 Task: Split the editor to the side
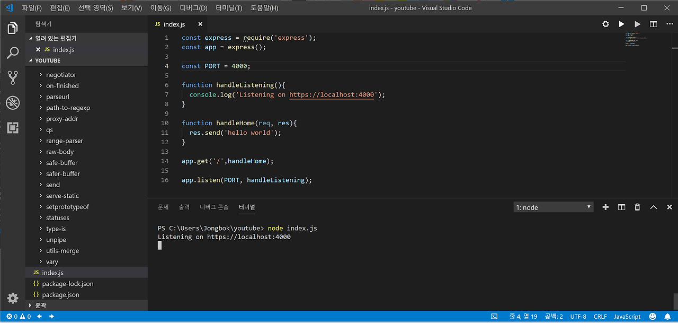(654, 24)
